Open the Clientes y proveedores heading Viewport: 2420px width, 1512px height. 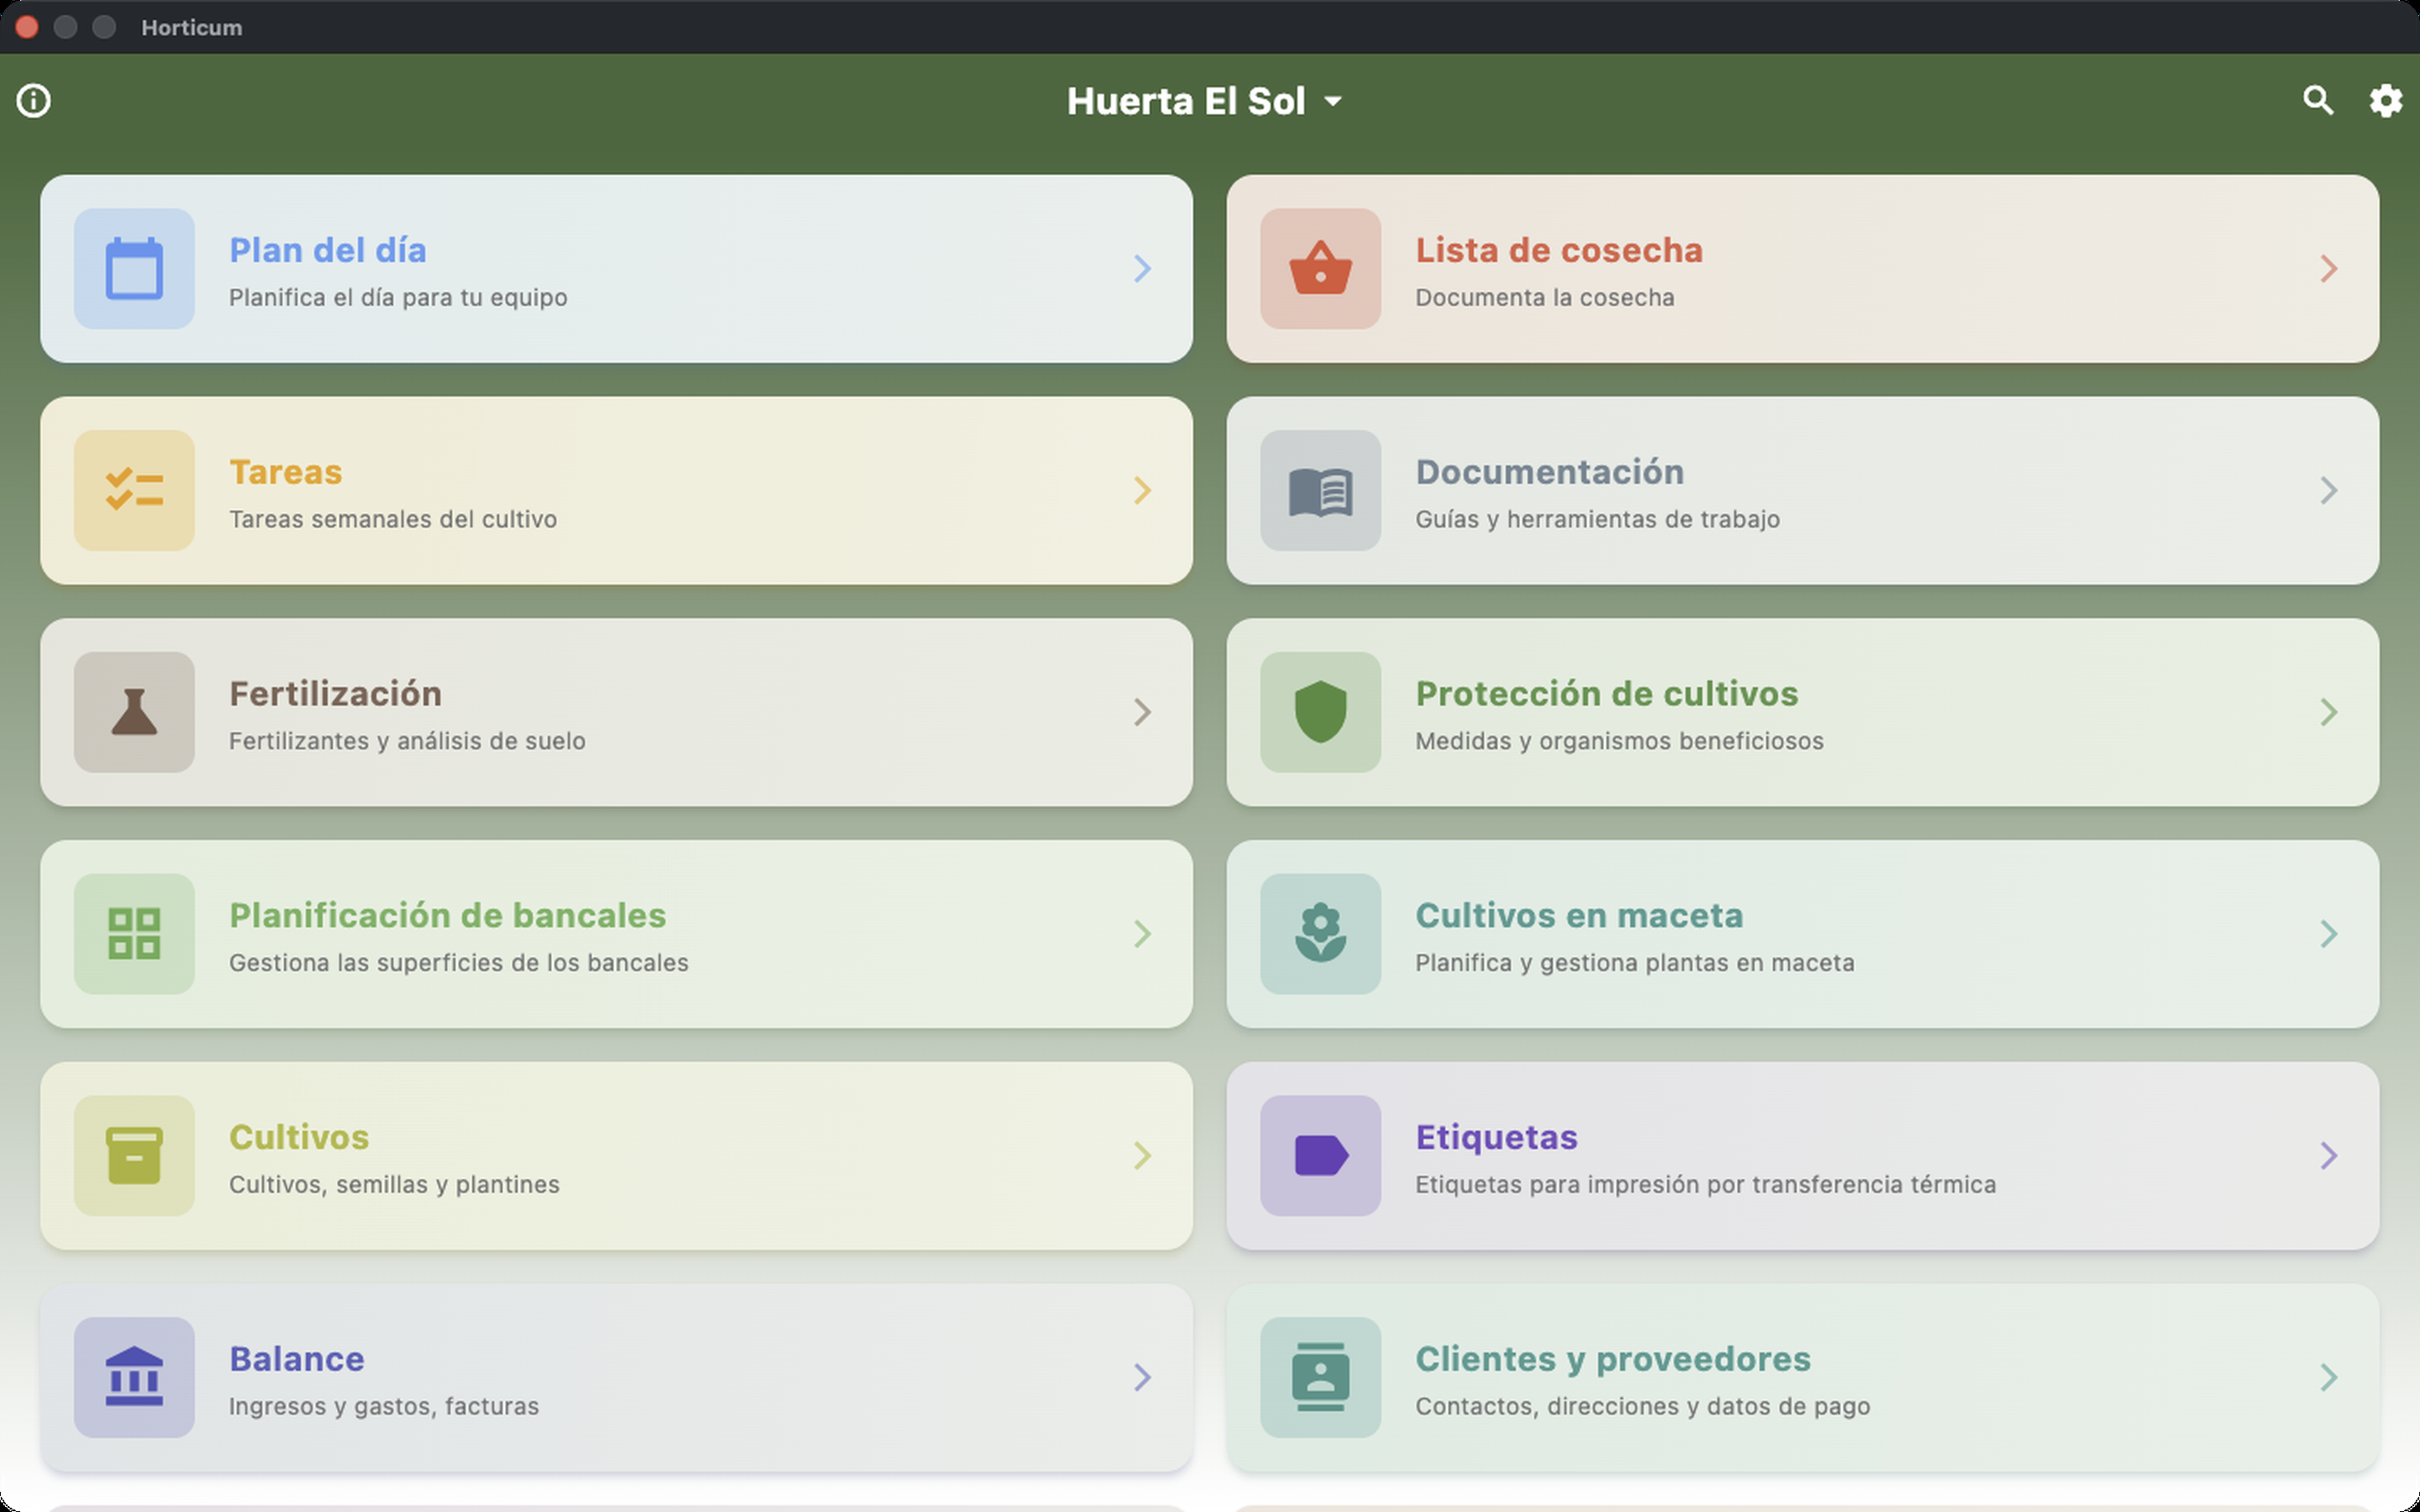[x=1613, y=1359]
